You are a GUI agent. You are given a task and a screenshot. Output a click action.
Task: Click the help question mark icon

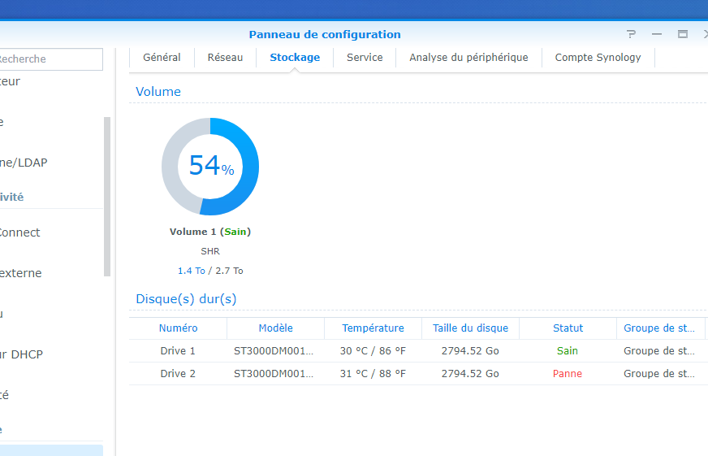[x=631, y=34]
